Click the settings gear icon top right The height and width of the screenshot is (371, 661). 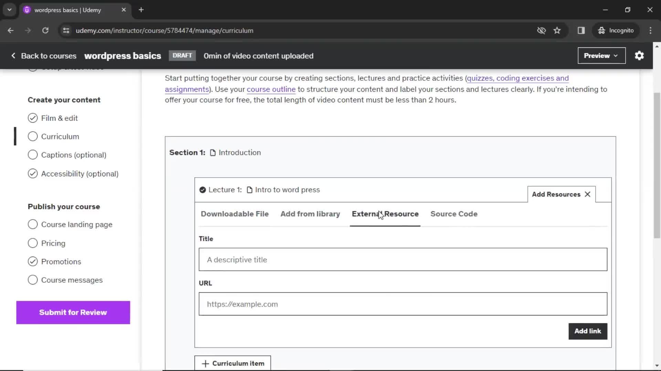pyautogui.click(x=640, y=55)
